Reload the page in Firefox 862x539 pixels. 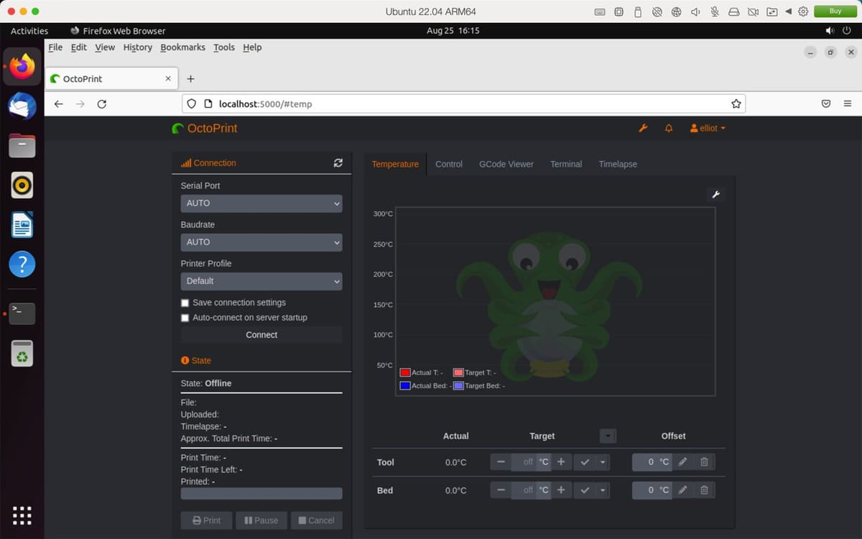pos(102,104)
